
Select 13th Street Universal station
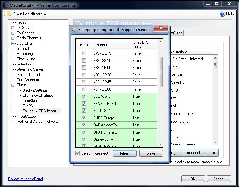[187, 59]
